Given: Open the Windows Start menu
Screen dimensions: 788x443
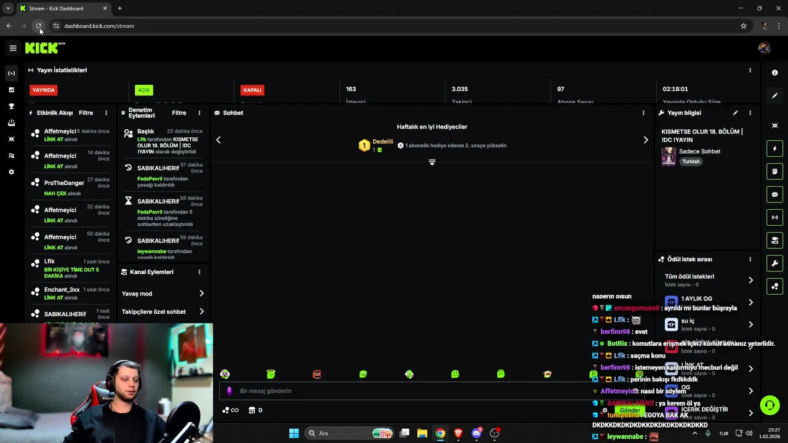Looking at the screenshot, I should coord(294,433).
